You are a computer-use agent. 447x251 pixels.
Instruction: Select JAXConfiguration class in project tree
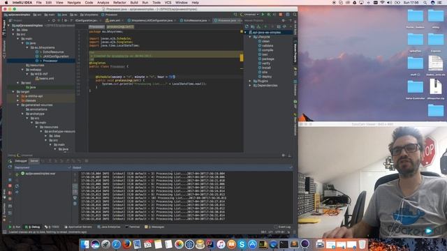click(55, 56)
